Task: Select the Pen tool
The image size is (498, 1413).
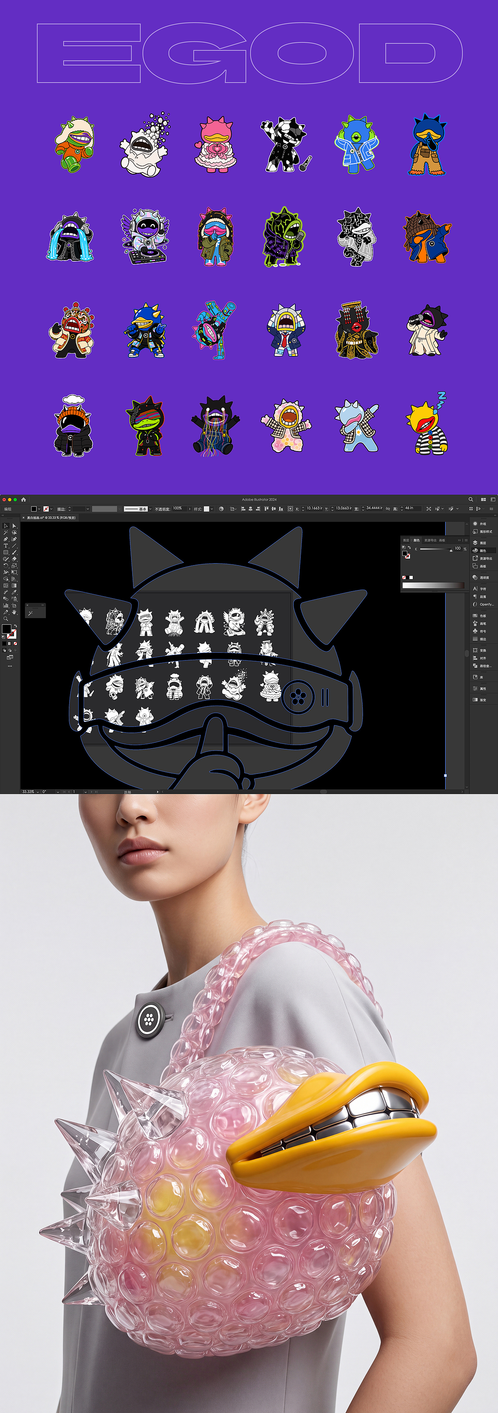Action: pyautogui.click(x=5, y=539)
